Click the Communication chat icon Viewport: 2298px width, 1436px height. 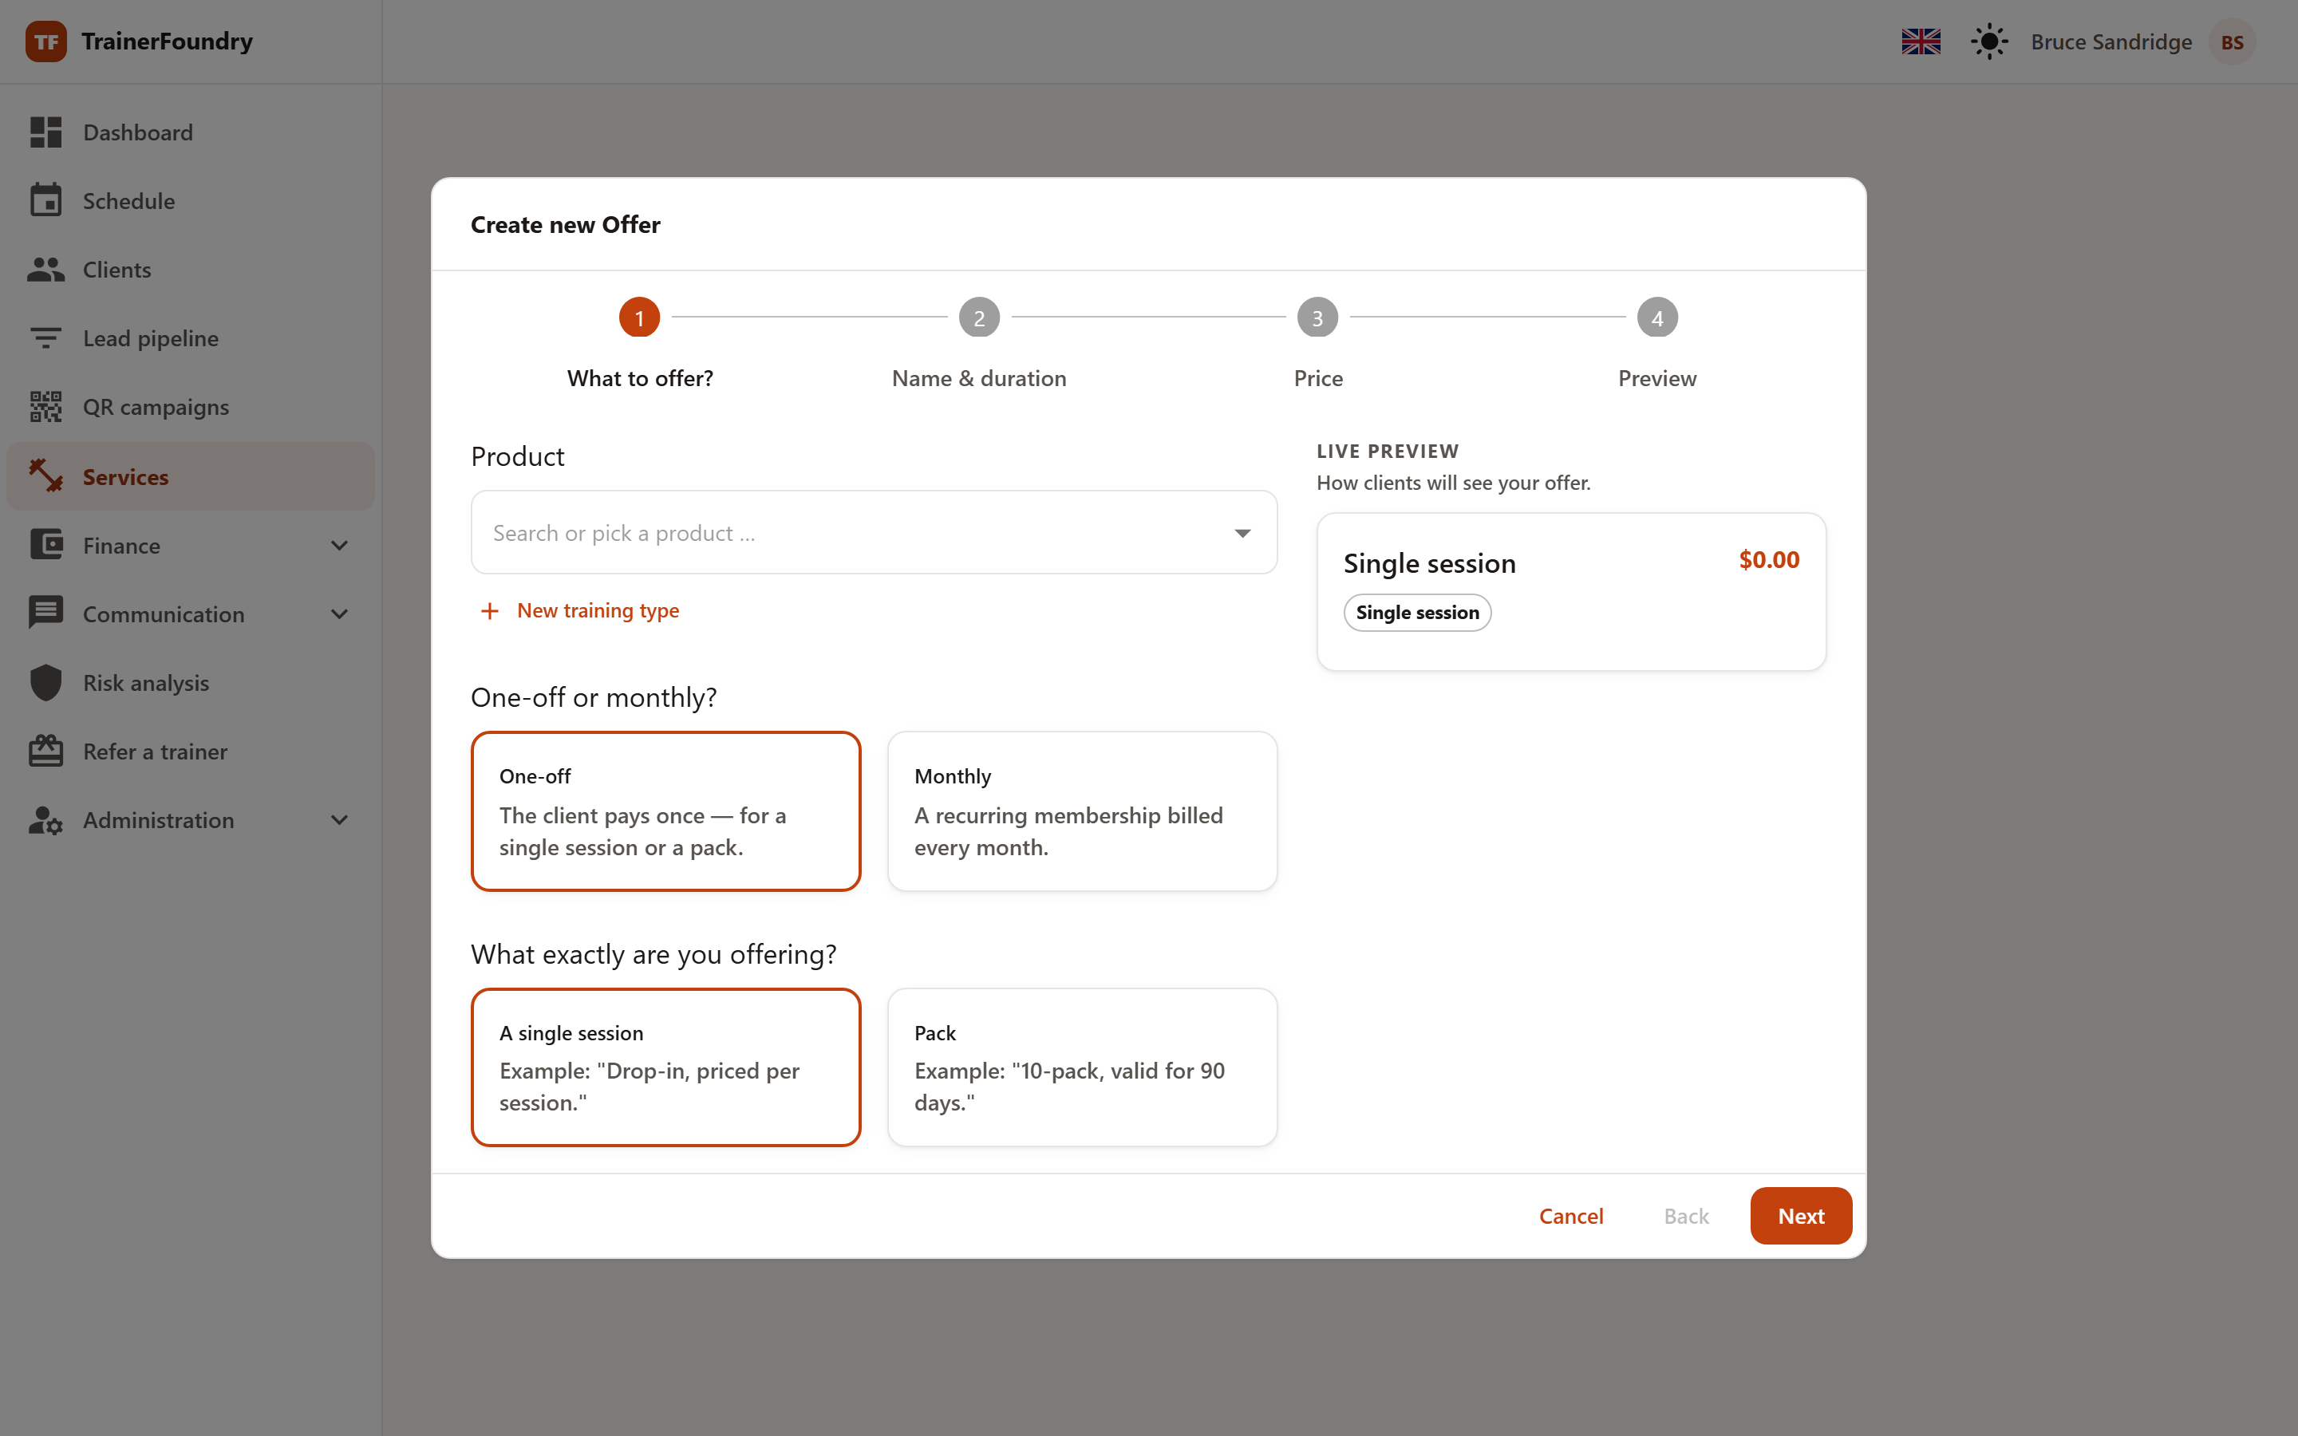[45, 613]
